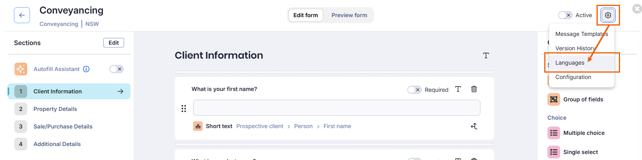This screenshot has height=160, width=642.
Task: Open the Property Details section
Action: [55, 109]
